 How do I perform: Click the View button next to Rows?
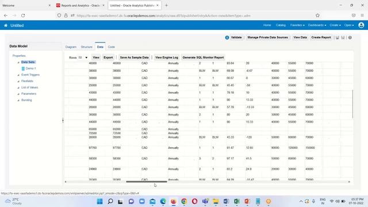(96, 57)
